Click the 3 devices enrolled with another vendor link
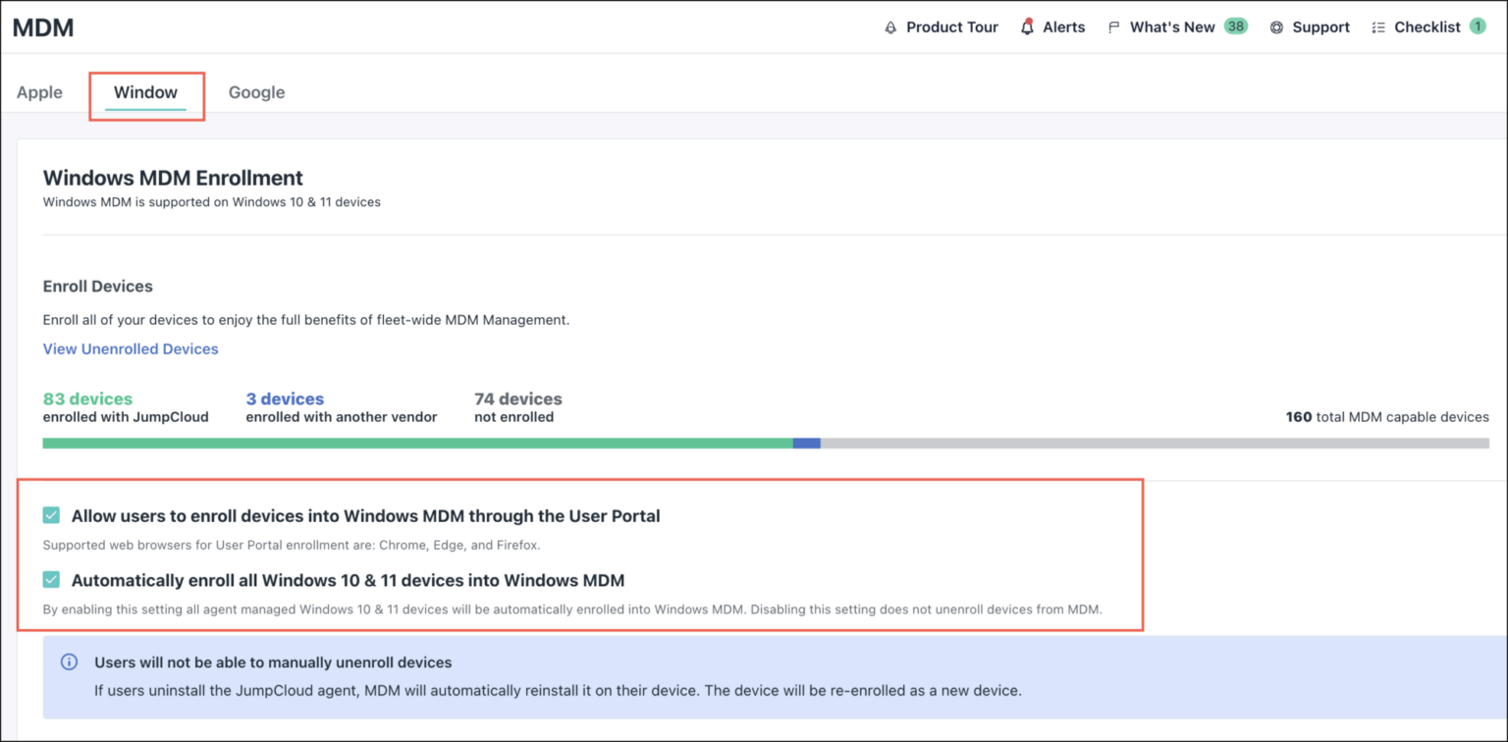1508x742 pixels. point(285,398)
